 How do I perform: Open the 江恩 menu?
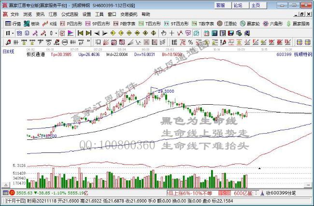point(53,14)
